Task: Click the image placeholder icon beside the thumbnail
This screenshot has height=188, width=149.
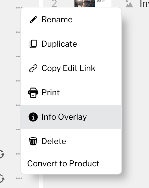Action: [x=129, y=4]
